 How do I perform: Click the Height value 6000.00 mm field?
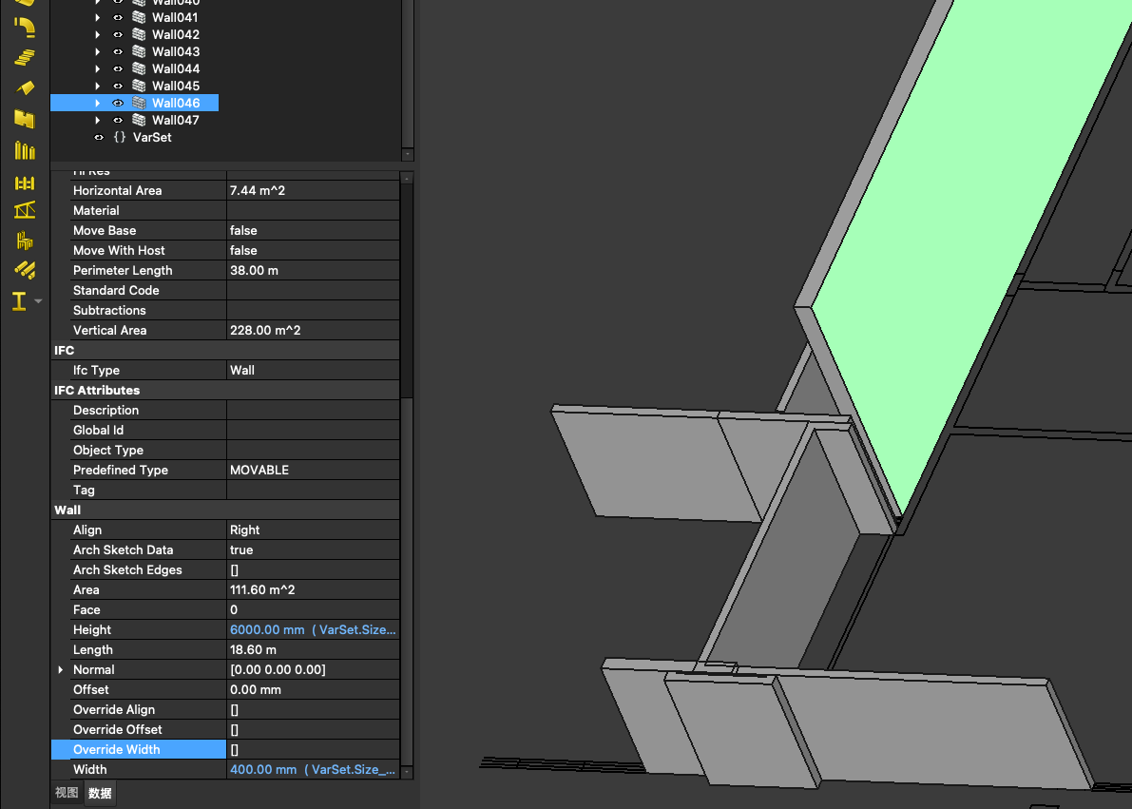pyautogui.click(x=312, y=629)
